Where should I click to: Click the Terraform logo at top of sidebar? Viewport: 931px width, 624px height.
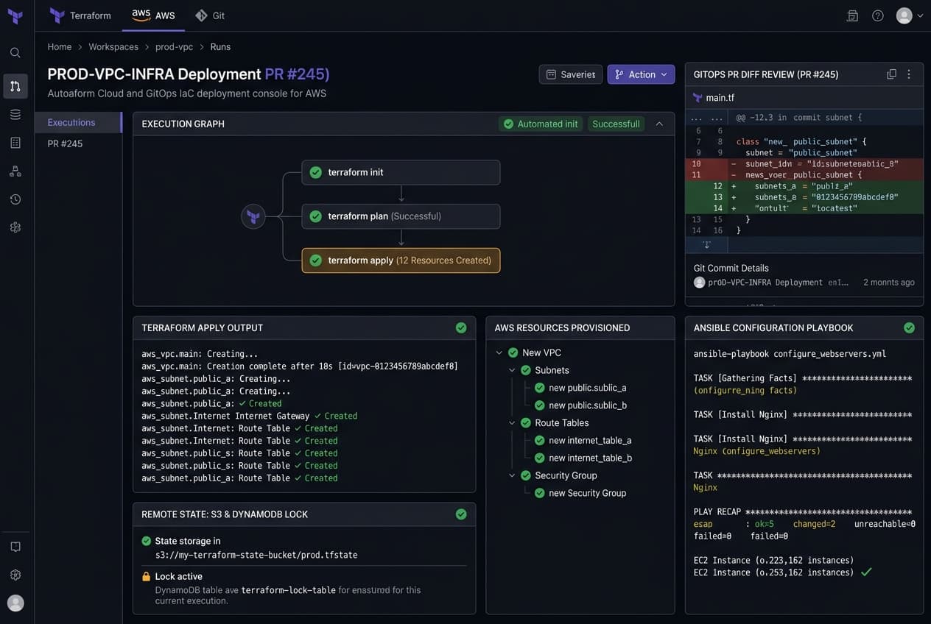pos(14,15)
